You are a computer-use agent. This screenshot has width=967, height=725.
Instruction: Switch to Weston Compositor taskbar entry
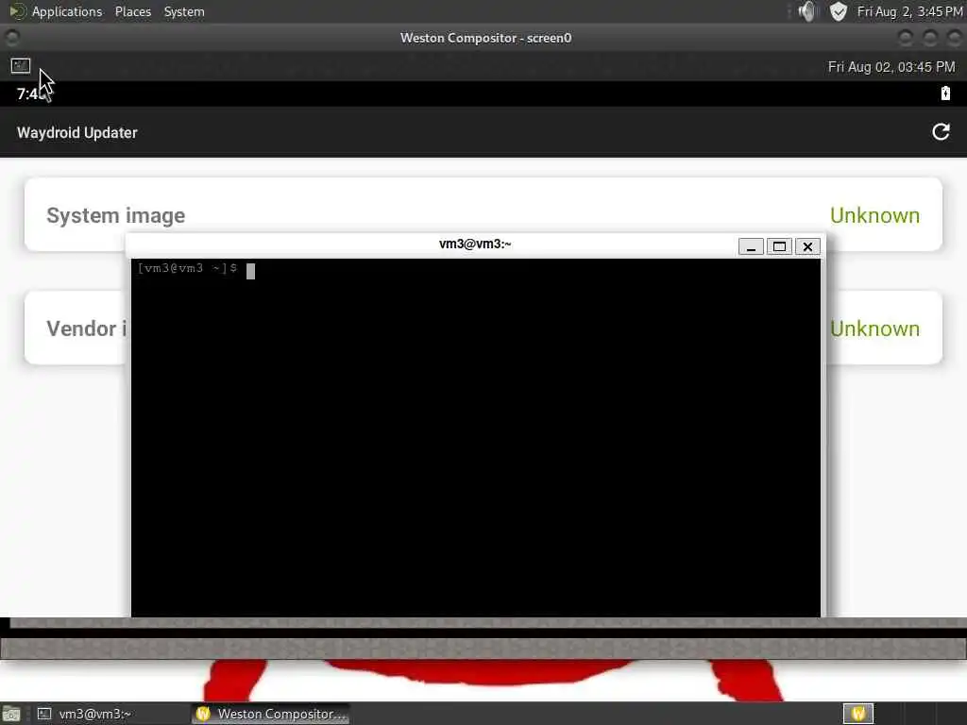tap(271, 714)
